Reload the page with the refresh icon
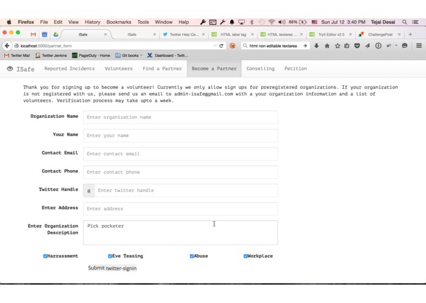Screen dimensions: 426x303 click(221, 45)
